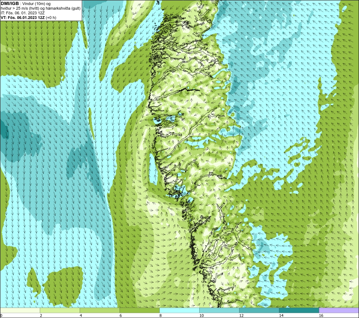Click the scale label '10'
359x318 pixels.
coord(201,316)
